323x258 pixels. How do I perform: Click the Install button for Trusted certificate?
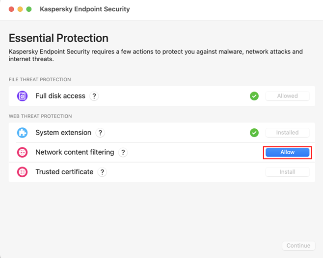click(287, 172)
